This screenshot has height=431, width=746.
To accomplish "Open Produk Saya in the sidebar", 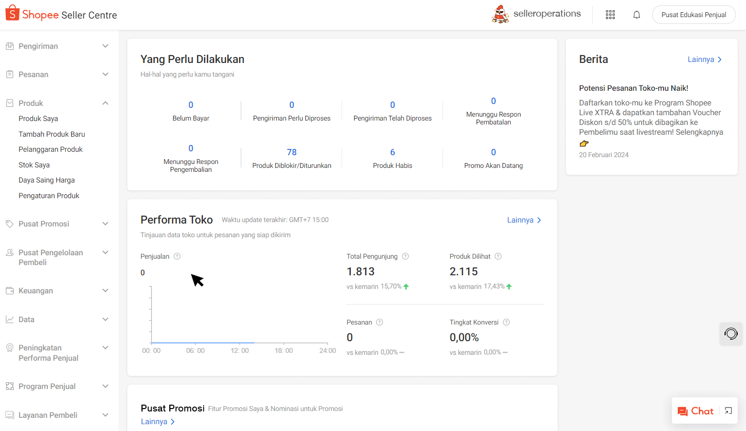I will coord(38,119).
